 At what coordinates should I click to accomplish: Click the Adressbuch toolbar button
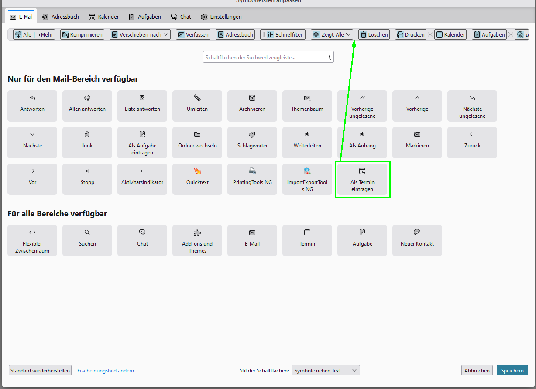(235, 34)
